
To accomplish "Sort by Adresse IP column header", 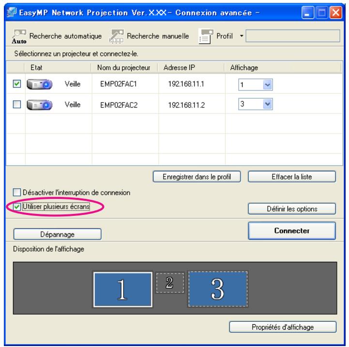I will point(191,67).
